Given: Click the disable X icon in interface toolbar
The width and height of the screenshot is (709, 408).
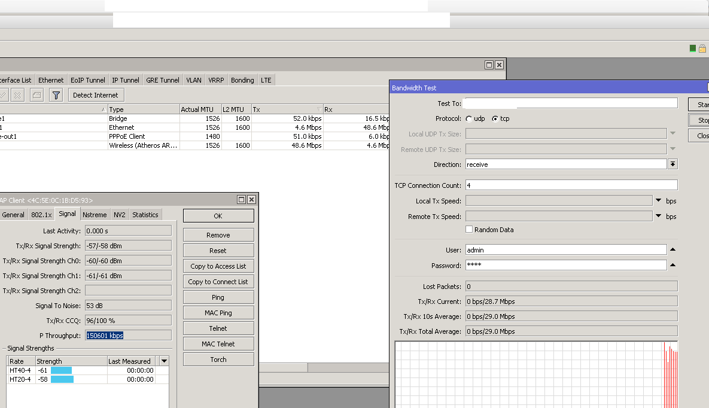Looking at the screenshot, I should 17,96.
